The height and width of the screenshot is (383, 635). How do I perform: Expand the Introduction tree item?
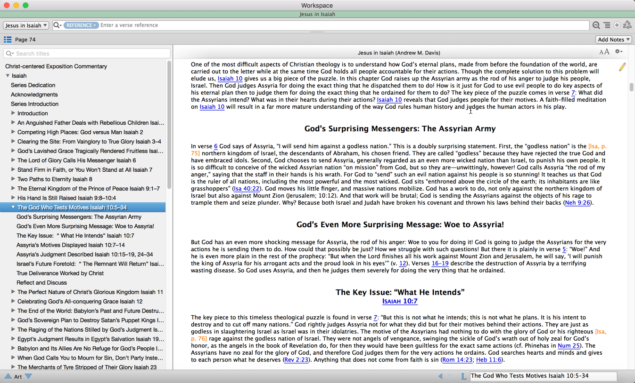point(13,113)
